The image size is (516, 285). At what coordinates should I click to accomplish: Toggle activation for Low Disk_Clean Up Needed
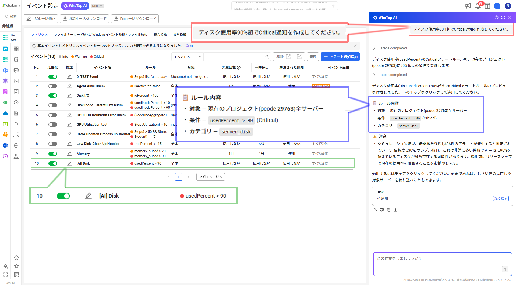(x=53, y=144)
